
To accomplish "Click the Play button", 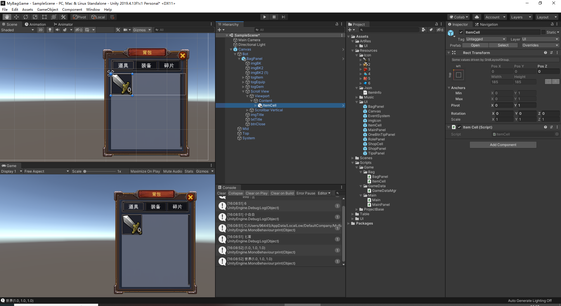I will tap(264, 17).
